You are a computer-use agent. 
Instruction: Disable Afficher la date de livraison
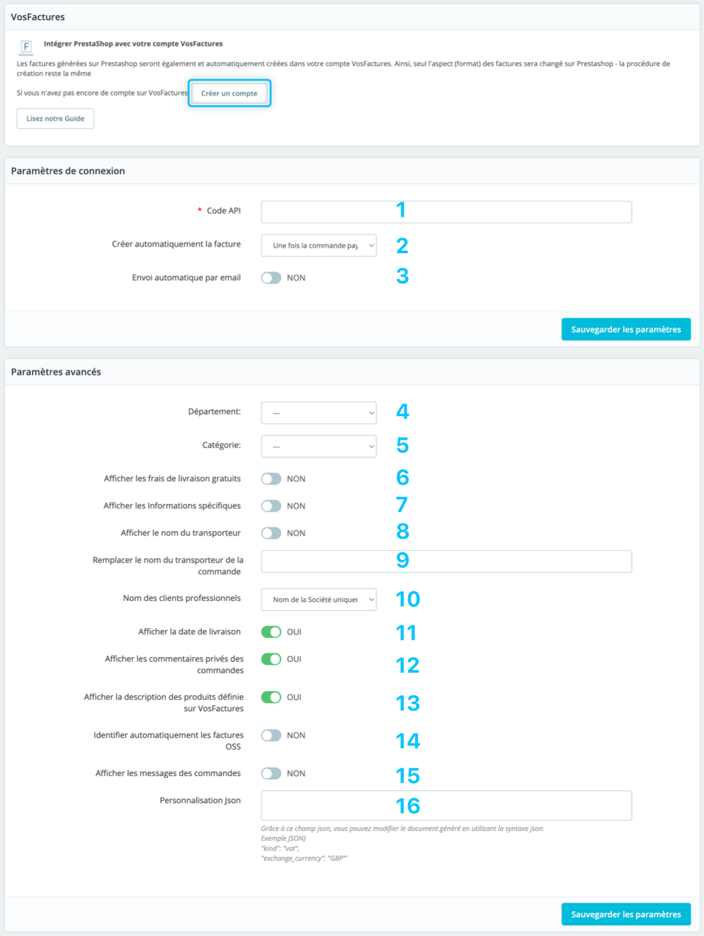(x=272, y=632)
